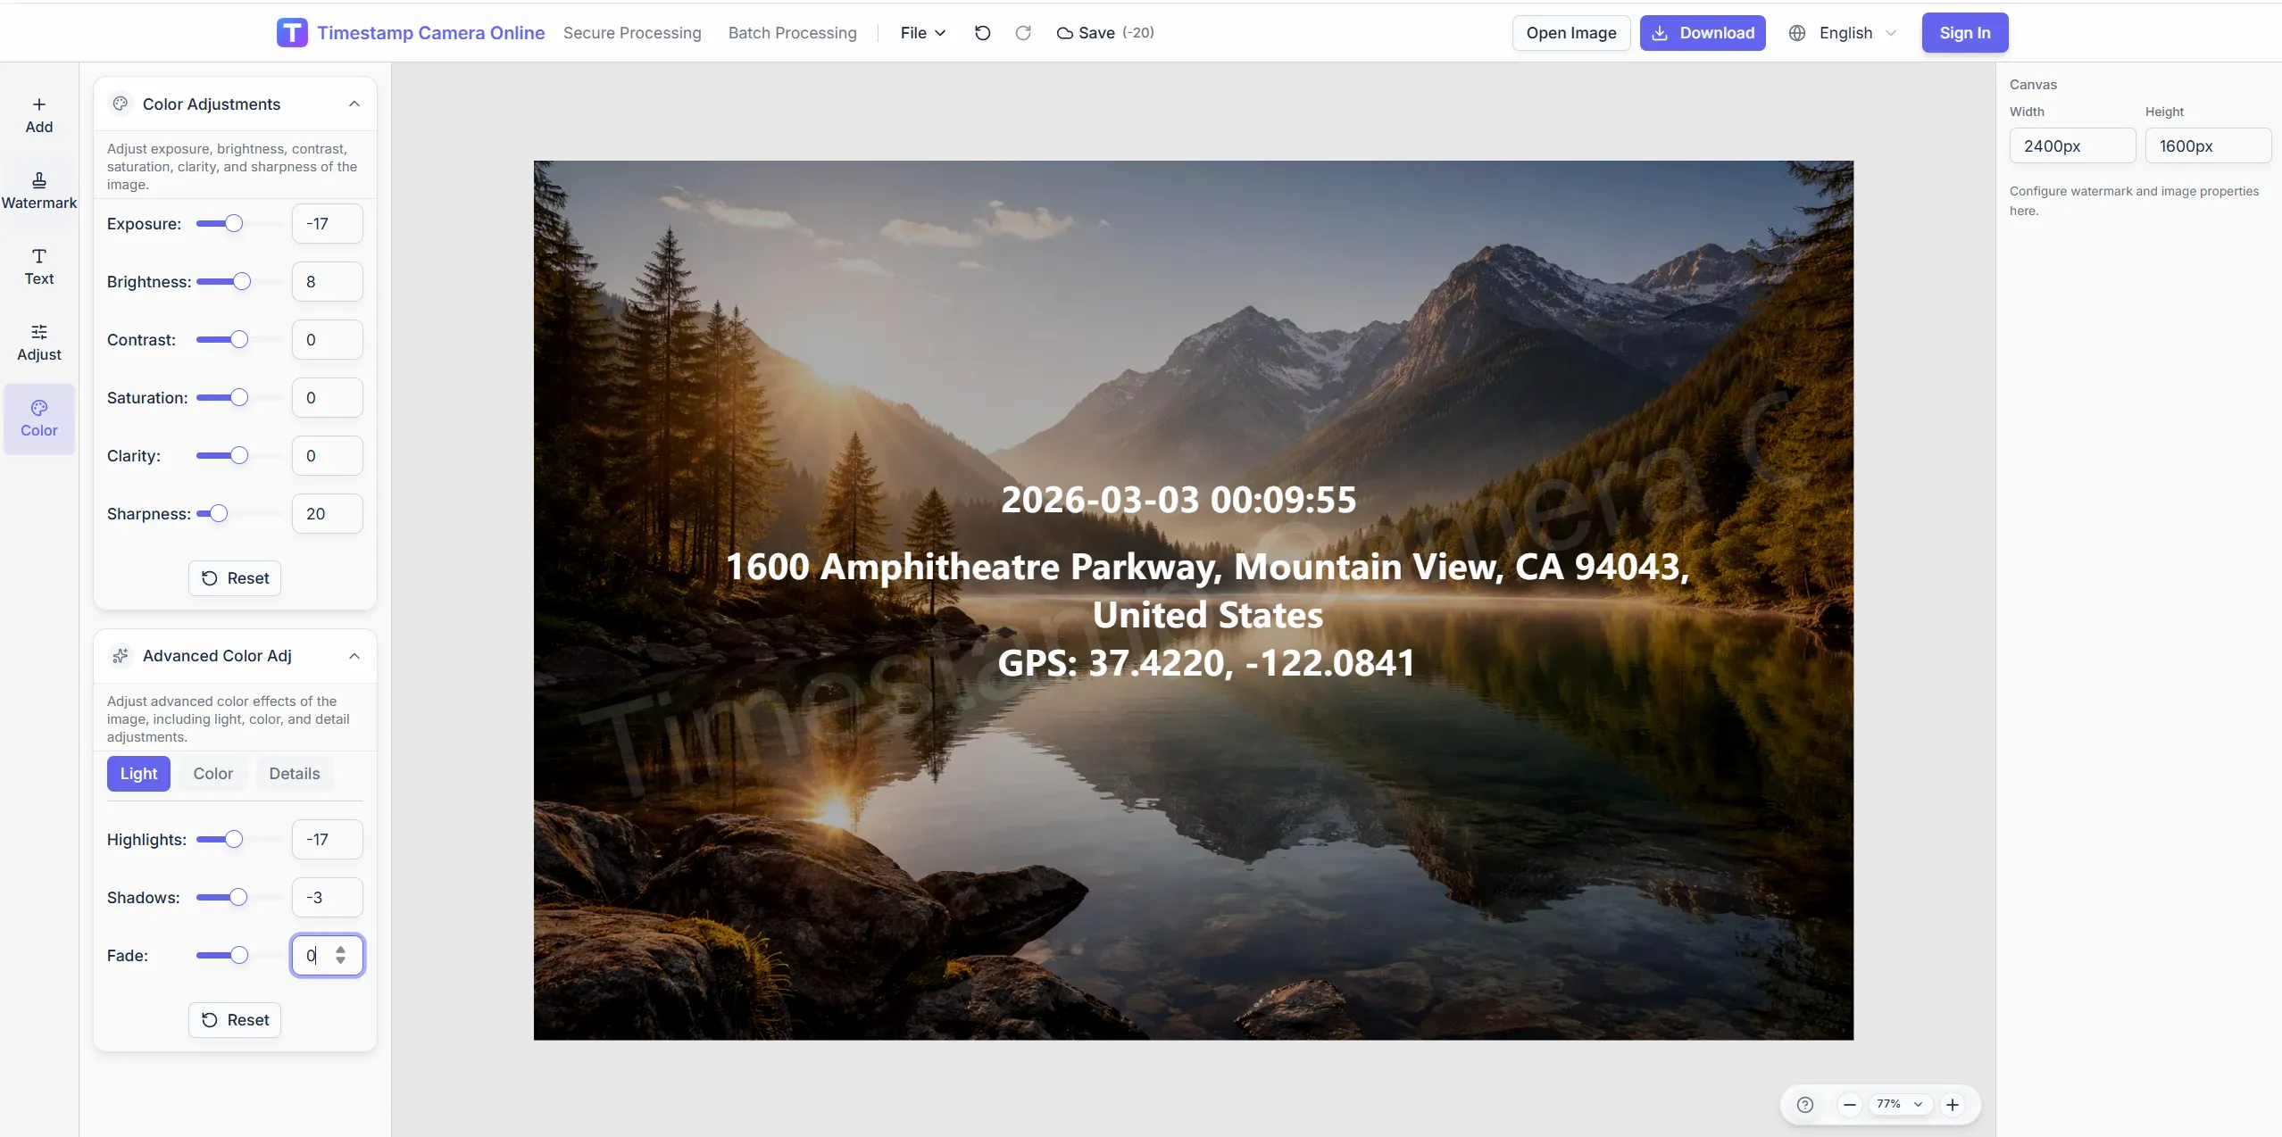2282x1137 pixels.
Task: Zoom in with plus icon
Action: pos(1953,1105)
